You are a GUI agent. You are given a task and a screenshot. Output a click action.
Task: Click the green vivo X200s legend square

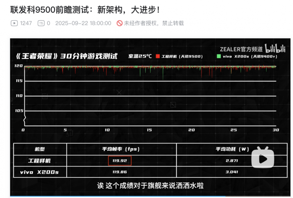point(219,57)
